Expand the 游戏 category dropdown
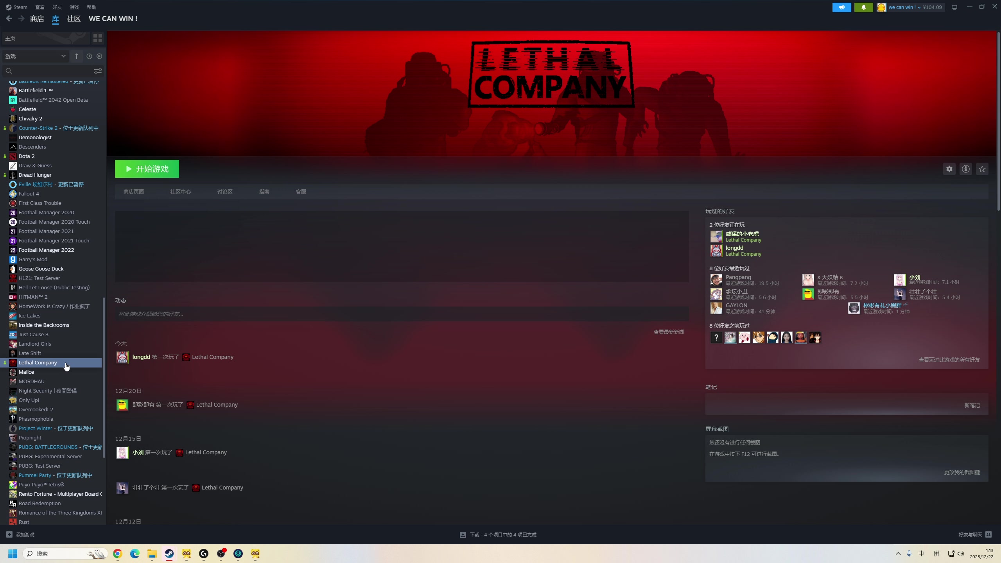The image size is (1001, 563). point(35,56)
